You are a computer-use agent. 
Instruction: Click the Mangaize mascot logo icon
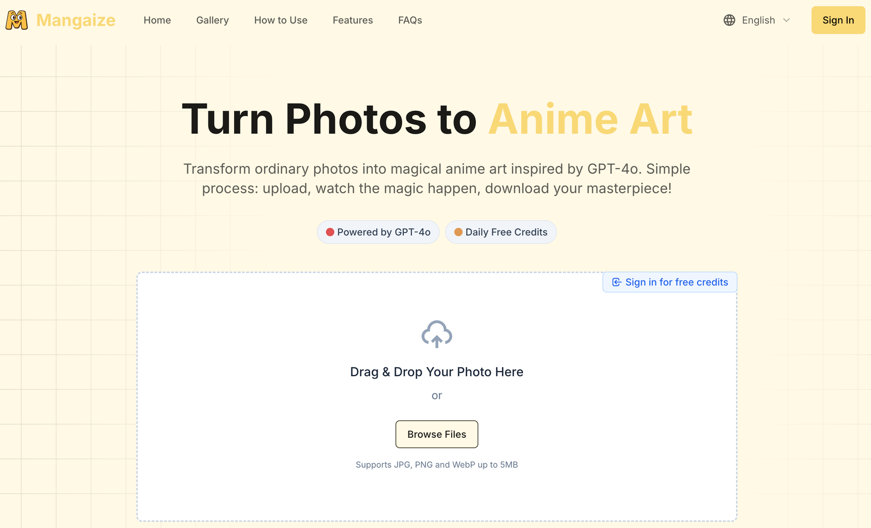click(16, 20)
